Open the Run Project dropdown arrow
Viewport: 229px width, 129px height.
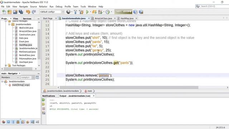(x=91, y=12)
